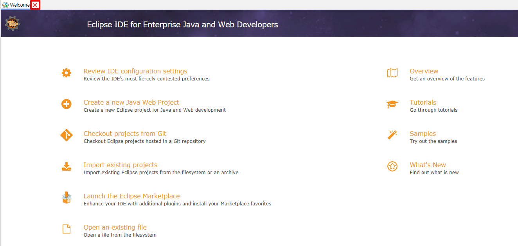Screen dimensions: 518x246
Task: Click "Try out the samples" text
Action: point(433,141)
